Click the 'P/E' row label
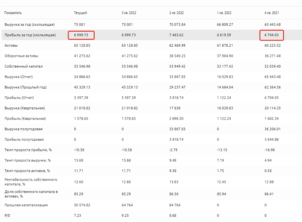 [x=8, y=215]
